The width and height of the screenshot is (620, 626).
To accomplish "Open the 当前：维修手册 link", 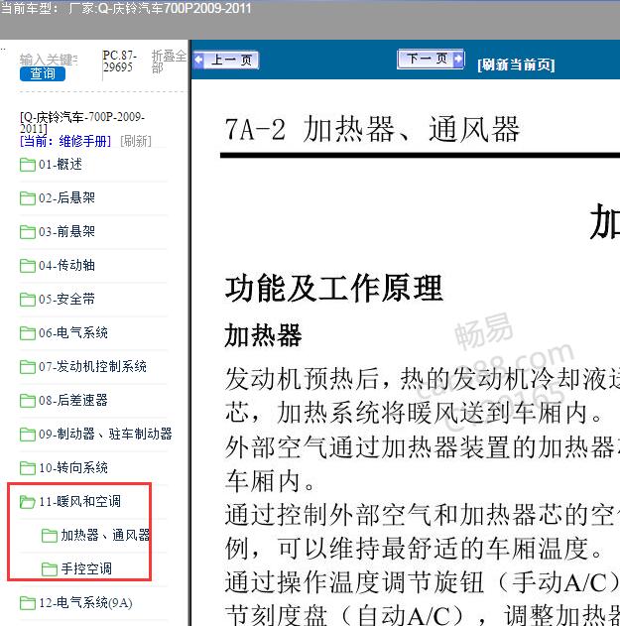I will (65, 141).
